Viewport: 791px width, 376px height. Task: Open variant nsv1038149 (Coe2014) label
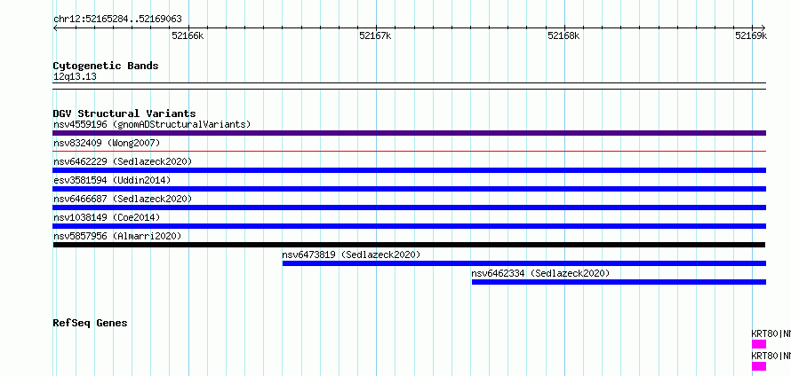click(x=107, y=217)
